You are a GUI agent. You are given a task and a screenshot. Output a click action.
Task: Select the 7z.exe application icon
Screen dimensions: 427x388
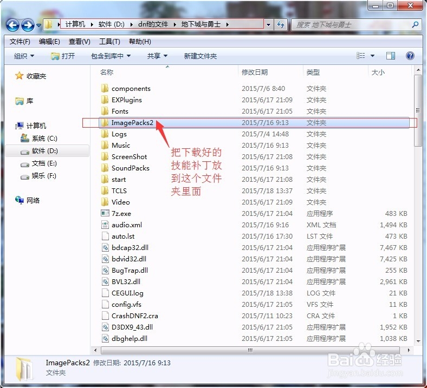[105, 213]
